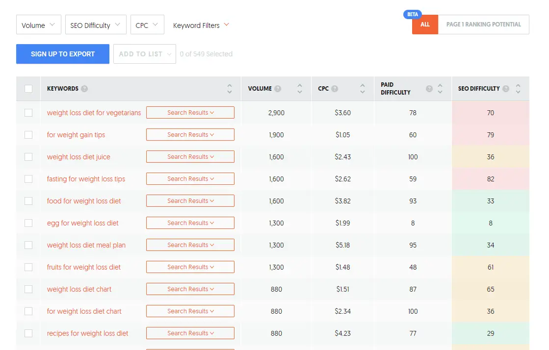Click SEO difficulty value 70 for vegetarians row
The height and width of the screenshot is (350, 549).
coord(491,113)
